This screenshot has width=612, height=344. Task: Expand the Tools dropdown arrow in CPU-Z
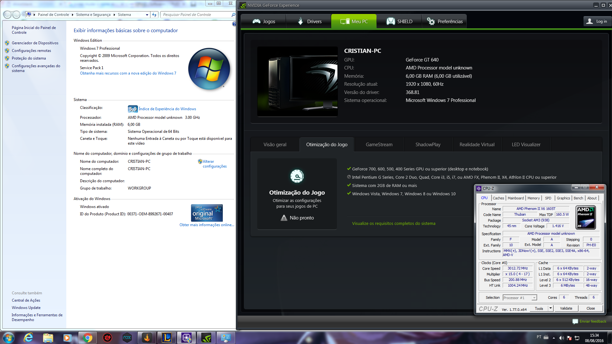pyautogui.click(x=550, y=308)
